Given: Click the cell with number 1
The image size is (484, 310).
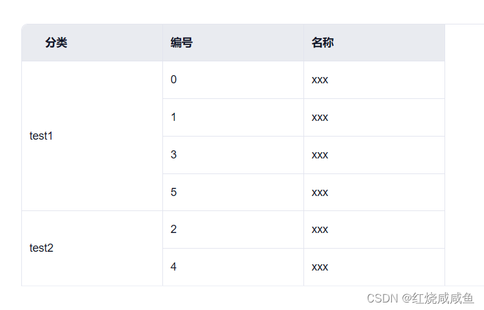Looking at the screenshot, I should [174, 118].
